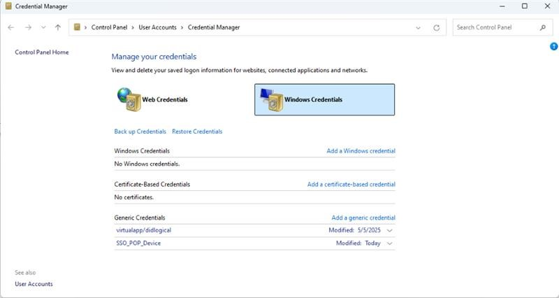Focus the Search Control Panel field
This screenshot has height=298, width=559.
pyautogui.click(x=502, y=27)
